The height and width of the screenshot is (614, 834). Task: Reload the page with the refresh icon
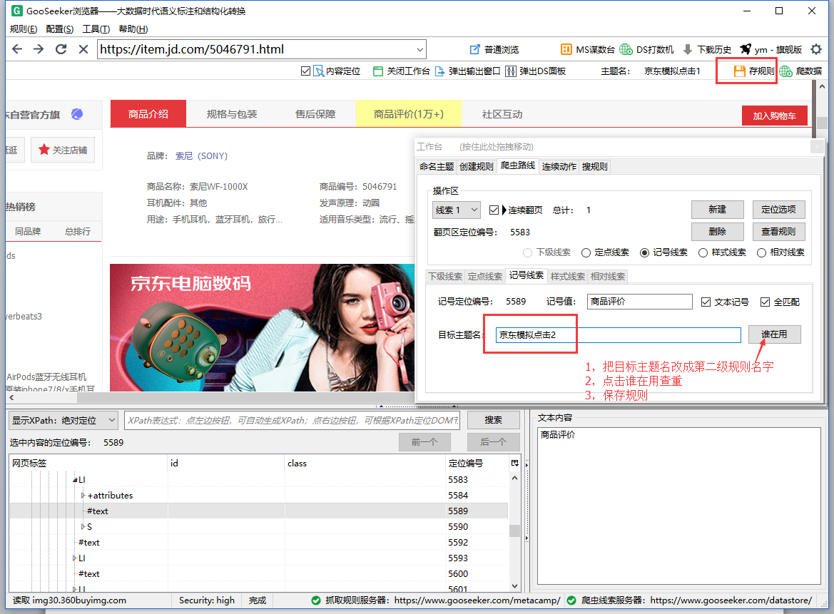tap(61, 49)
